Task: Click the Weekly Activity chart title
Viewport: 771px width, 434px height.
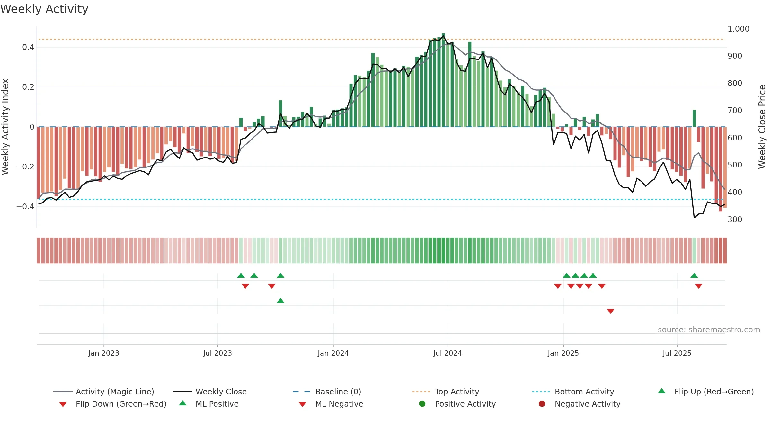Action: (x=44, y=9)
